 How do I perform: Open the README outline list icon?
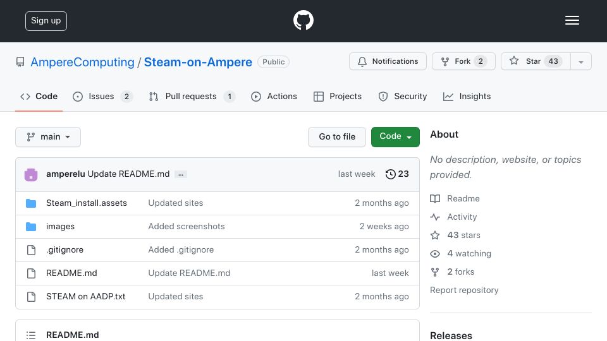pos(31,335)
